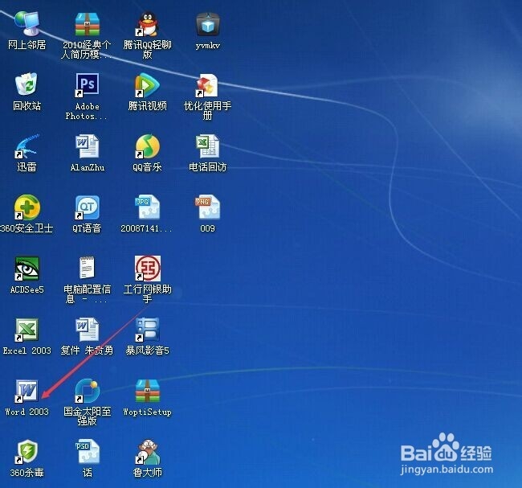Open the 复件 朱贲勇 Word document
The image size is (522, 488).
pos(88,330)
